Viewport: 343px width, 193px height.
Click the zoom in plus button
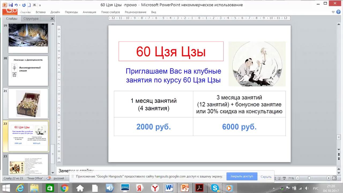[x=329, y=178]
